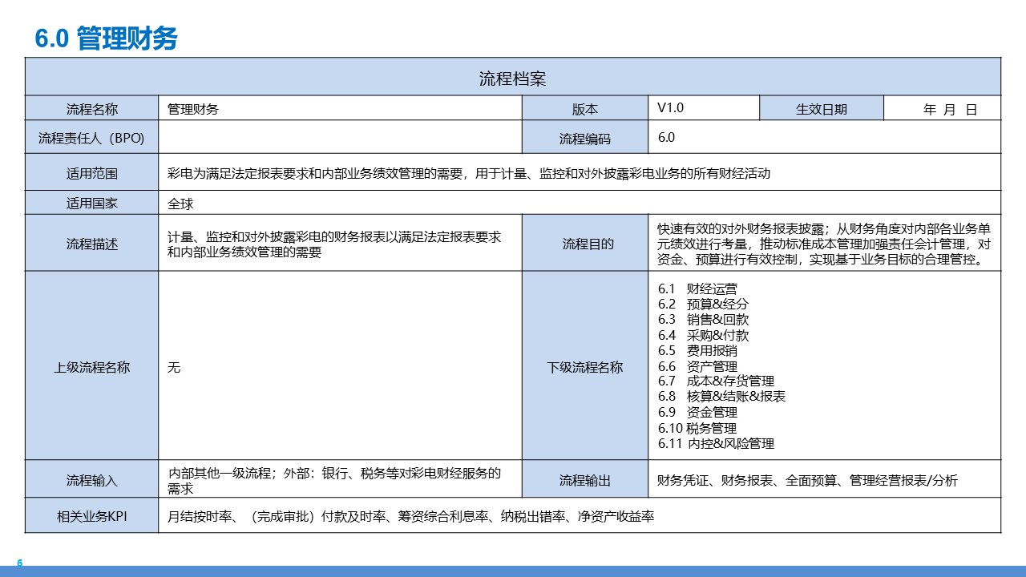Image resolution: width=1026 pixels, height=577 pixels.
Task: Click the 6.11 内控&风险管理 entry
Action: (716, 443)
